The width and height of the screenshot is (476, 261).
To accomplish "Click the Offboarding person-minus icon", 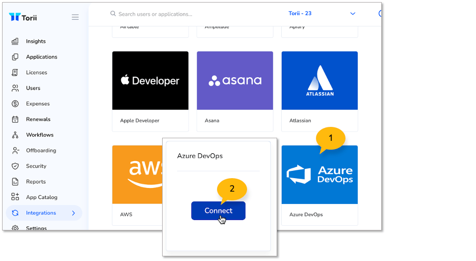I will 15,151.
